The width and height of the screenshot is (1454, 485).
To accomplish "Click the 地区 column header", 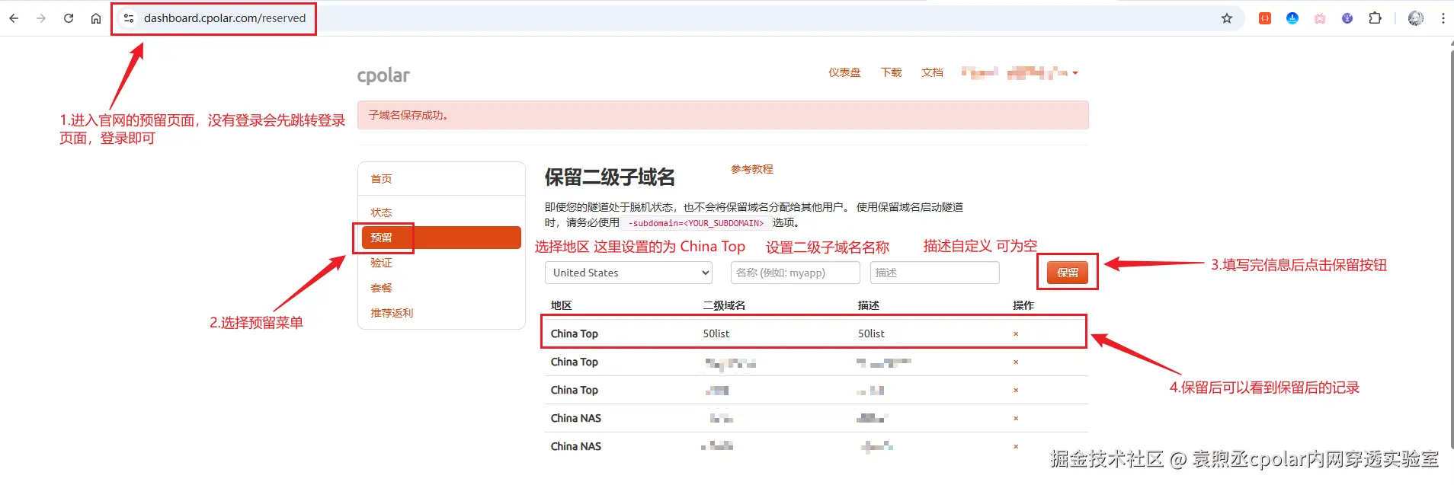I will point(561,305).
